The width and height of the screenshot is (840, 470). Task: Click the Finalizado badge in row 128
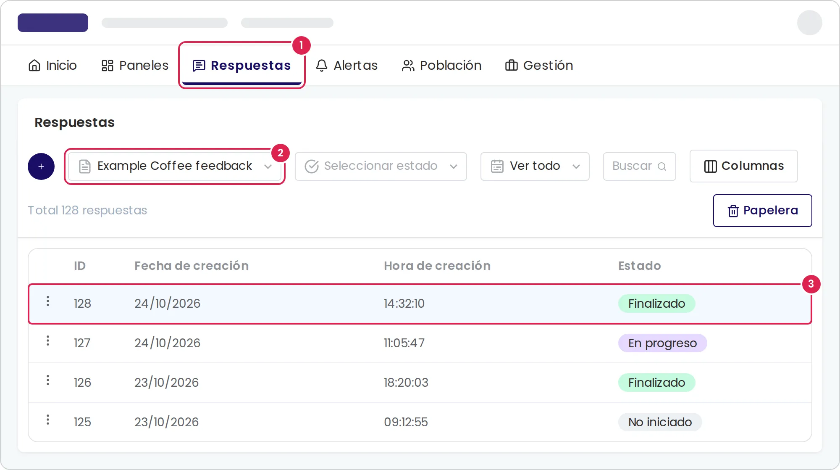pyautogui.click(x=657, y=304)
